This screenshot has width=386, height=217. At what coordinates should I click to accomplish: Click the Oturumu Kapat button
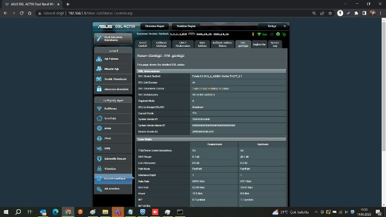(x=155, y=26)
